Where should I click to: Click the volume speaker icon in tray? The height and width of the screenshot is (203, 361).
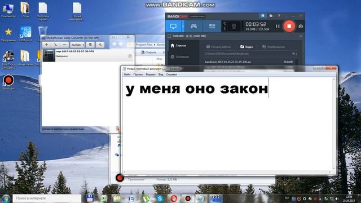coord(337,198)
